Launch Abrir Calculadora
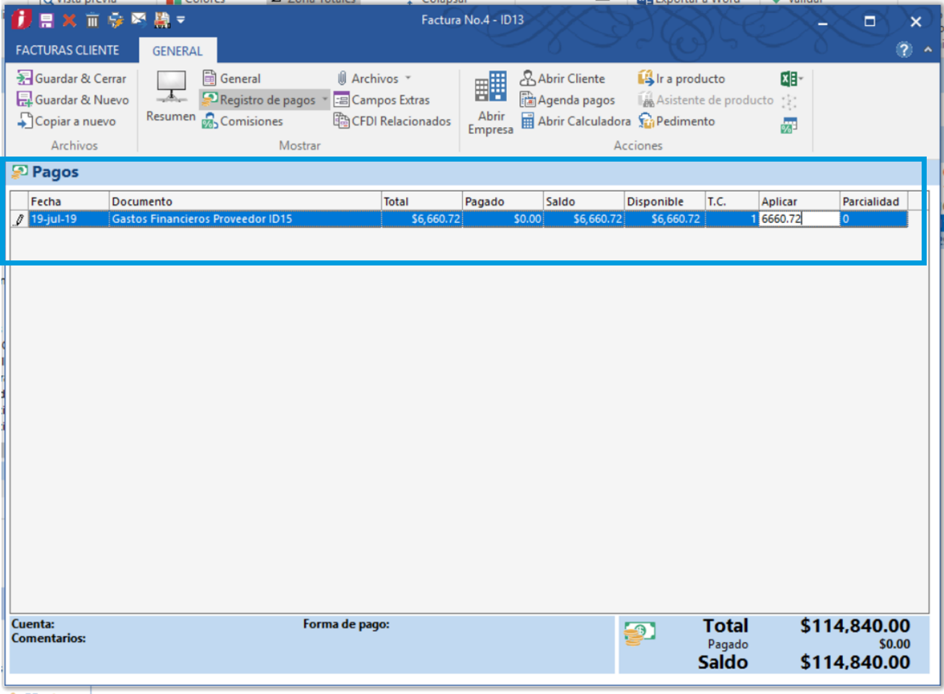This screenshot has height=694, width=944. tap(575, 121)
